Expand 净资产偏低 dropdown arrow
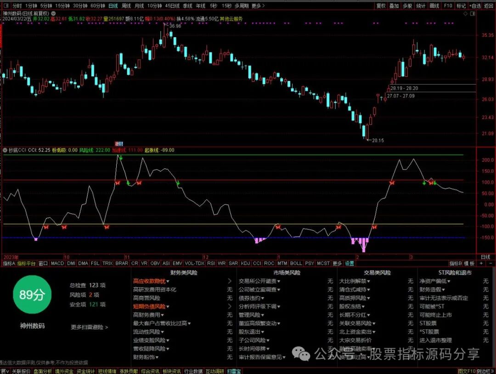 click(x=449, y=281)
